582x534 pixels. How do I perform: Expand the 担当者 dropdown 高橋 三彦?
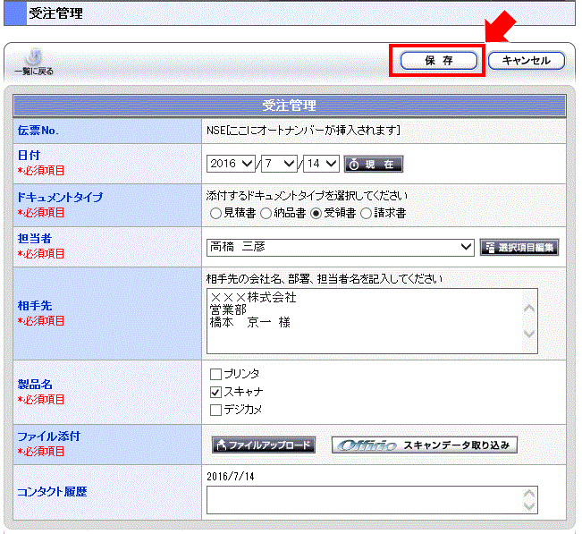(x=340, y=247)
